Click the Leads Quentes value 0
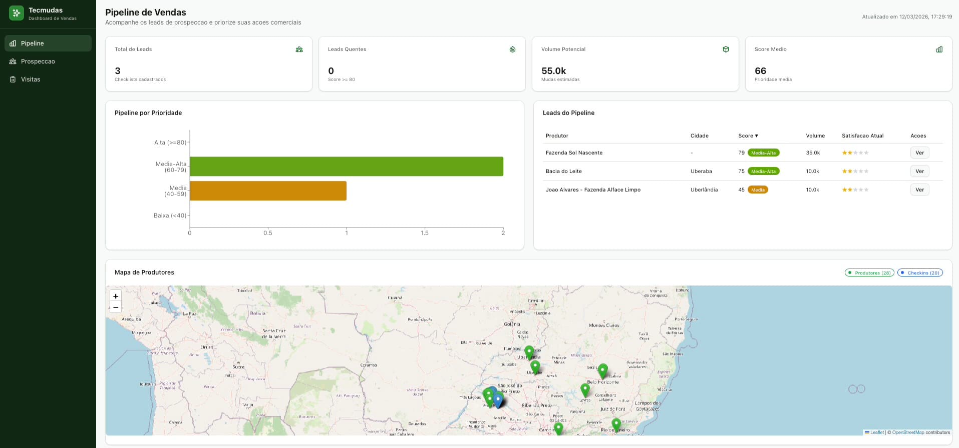959x448 pixels. 331,71
